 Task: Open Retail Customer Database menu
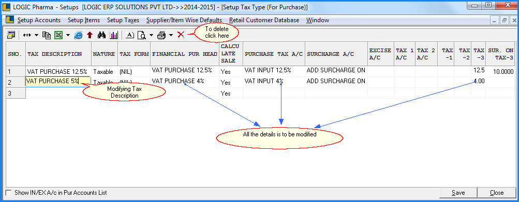pyautogui.click(x=264, y=20)
